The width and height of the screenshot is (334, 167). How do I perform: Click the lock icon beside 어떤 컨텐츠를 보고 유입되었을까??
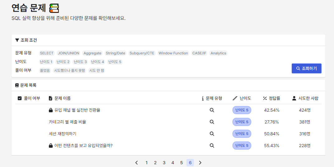click(x=51, y=146)
